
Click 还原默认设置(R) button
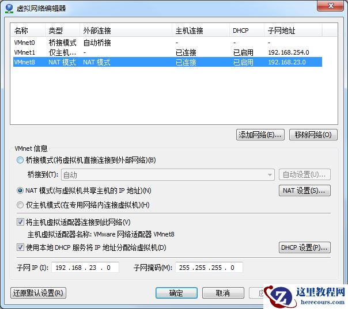click(38, 293)
